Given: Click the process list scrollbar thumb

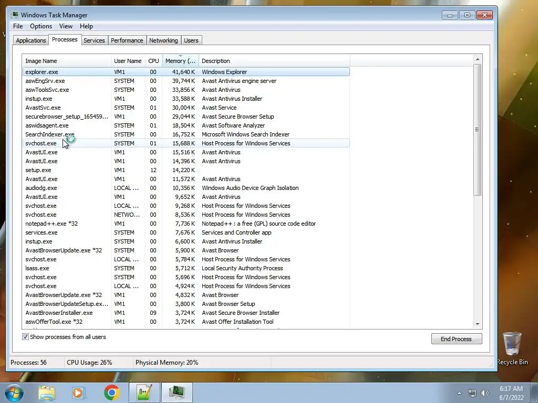Looking at the screenshot, I should pos(477,130).
